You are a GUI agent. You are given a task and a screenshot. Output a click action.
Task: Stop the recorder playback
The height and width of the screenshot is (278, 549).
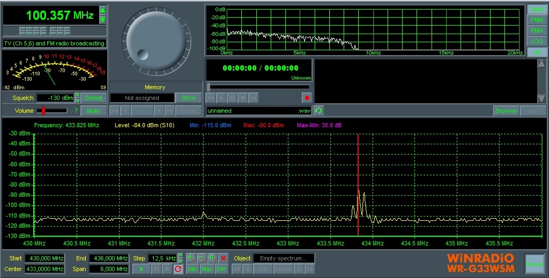point(243,98)
